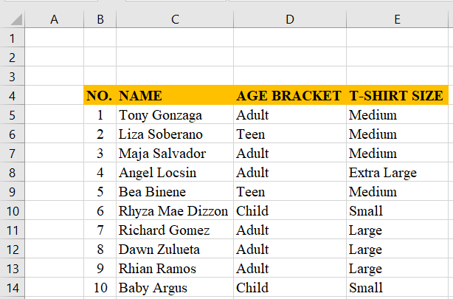Click the Dawn Zulueta cell
Viewport: 453px width, 299px height.
pos(175,249)
